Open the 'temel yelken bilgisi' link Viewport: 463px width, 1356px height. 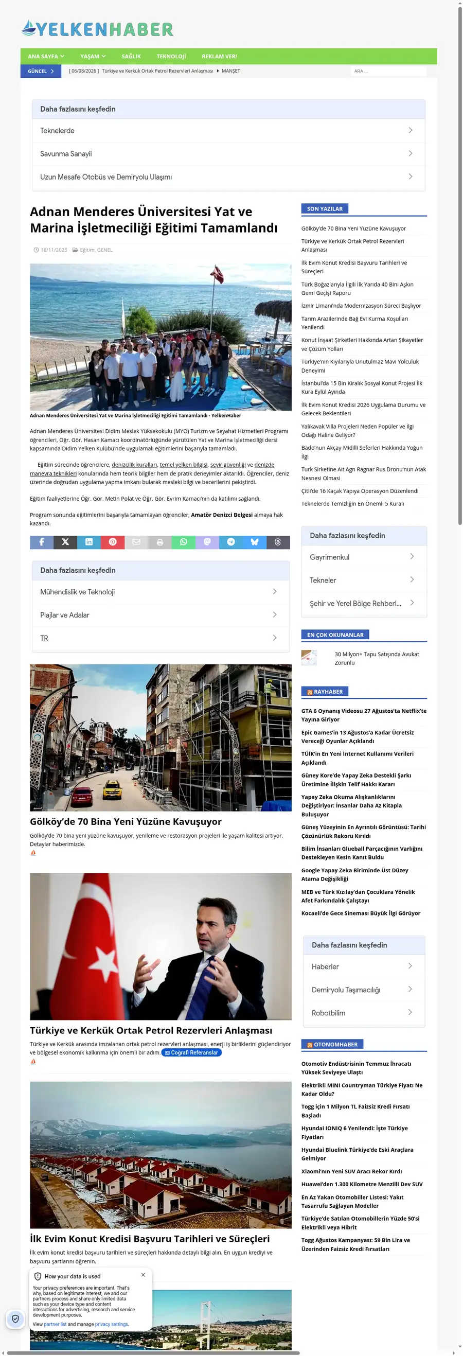coord(184,465)
